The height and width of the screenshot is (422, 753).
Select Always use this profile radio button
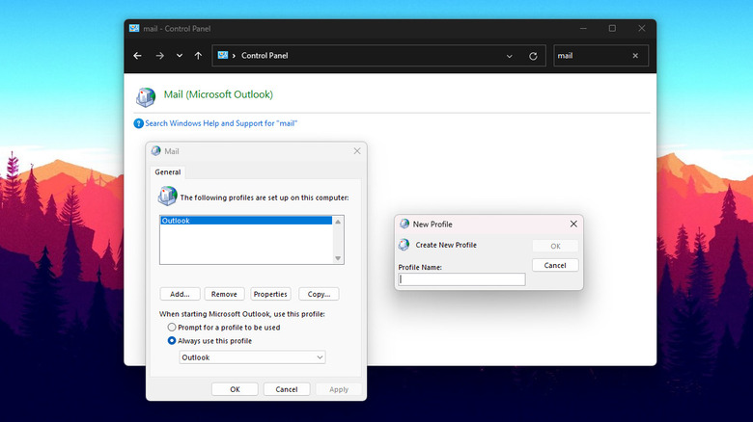pos(172,340)
